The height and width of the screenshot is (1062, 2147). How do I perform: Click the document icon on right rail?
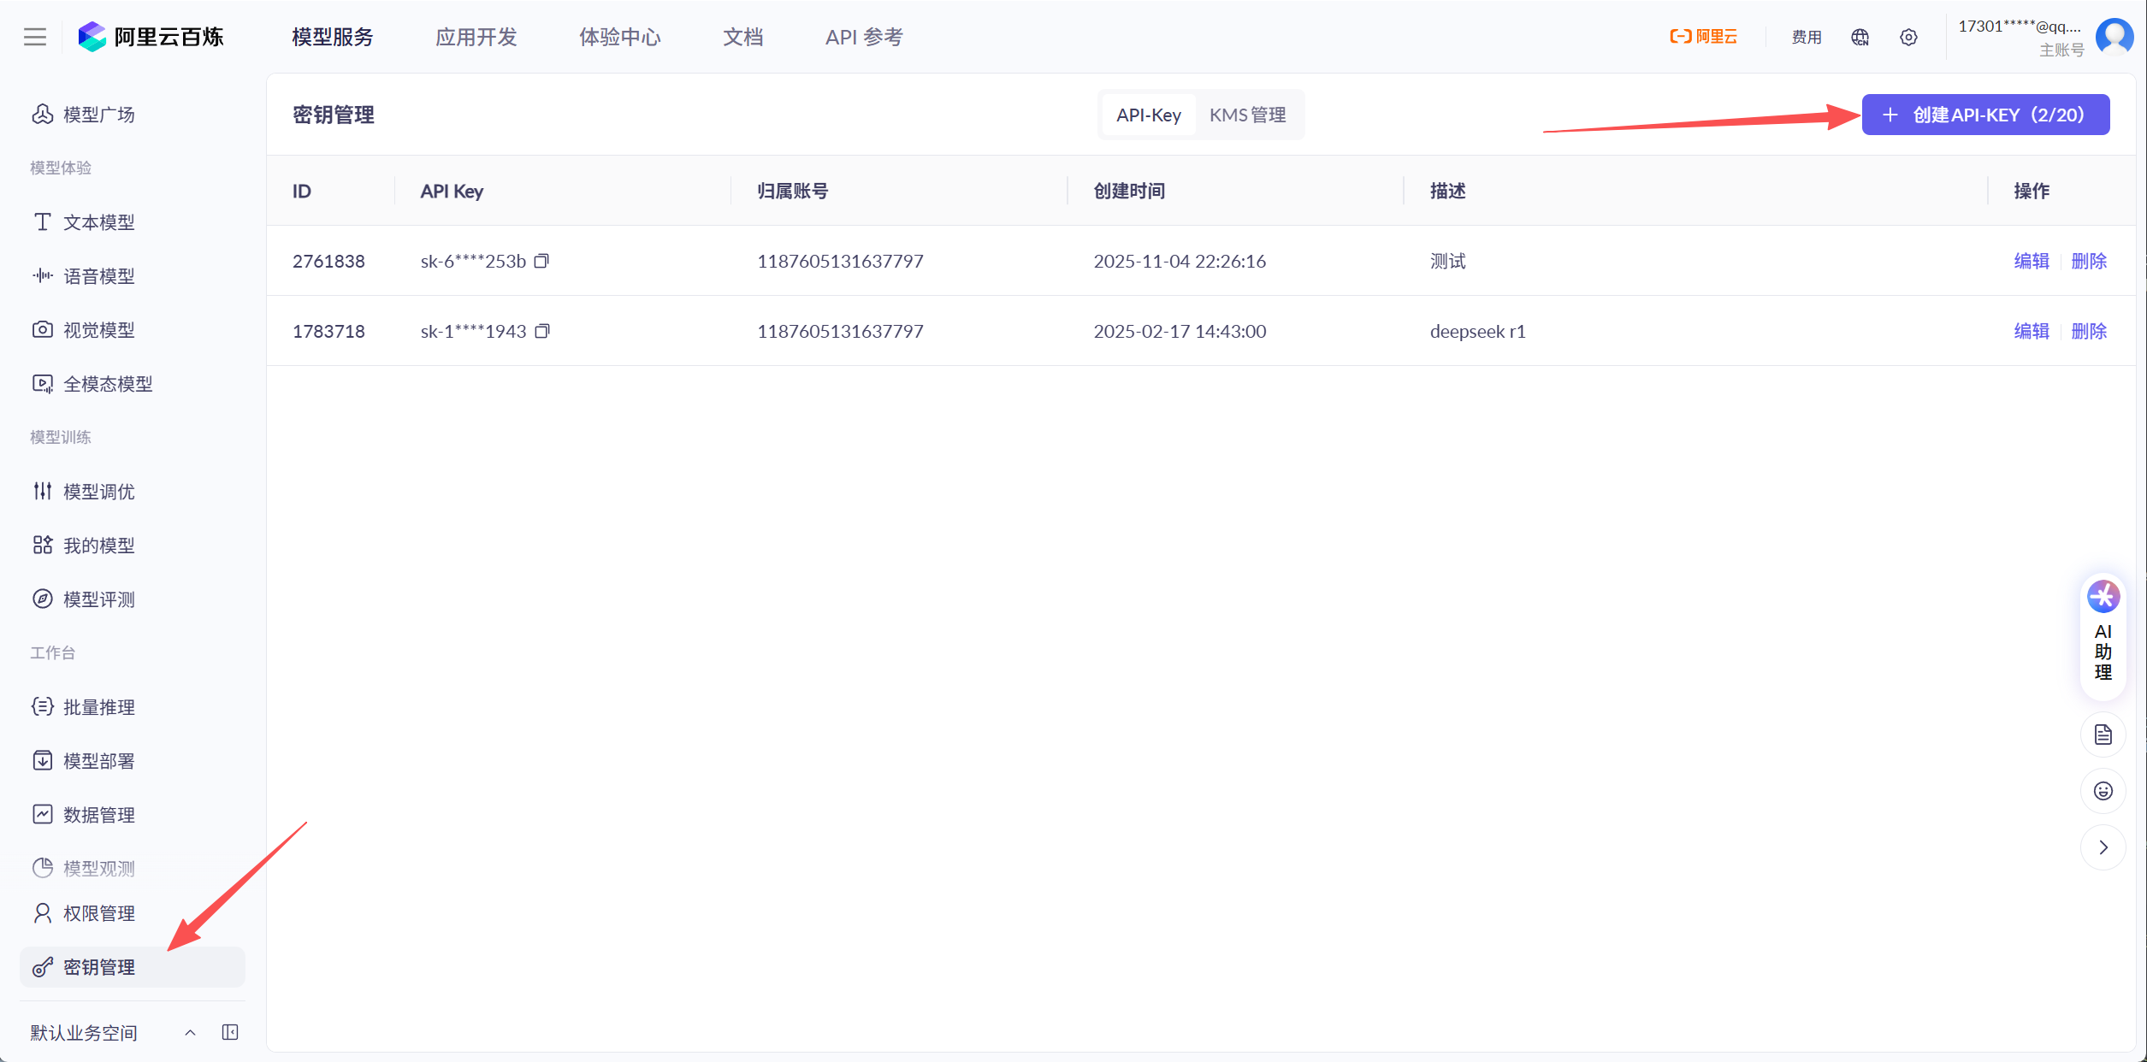[2103, 735]
